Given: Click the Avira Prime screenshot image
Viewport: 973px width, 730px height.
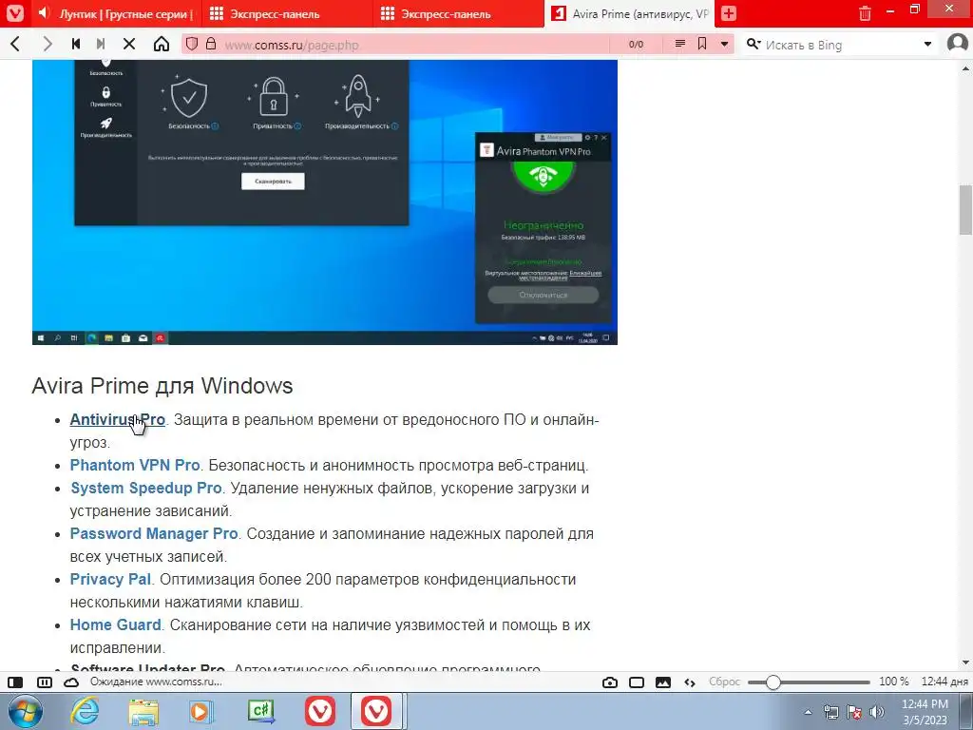Looking at the screenshot, I should click(x=325, y=202).
